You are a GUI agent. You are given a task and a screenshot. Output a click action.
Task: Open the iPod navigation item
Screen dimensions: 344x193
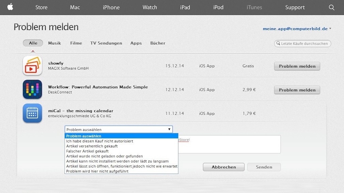click(218, 7)
